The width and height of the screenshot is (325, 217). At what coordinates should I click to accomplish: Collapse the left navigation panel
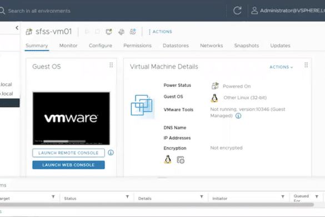(17, 28)
